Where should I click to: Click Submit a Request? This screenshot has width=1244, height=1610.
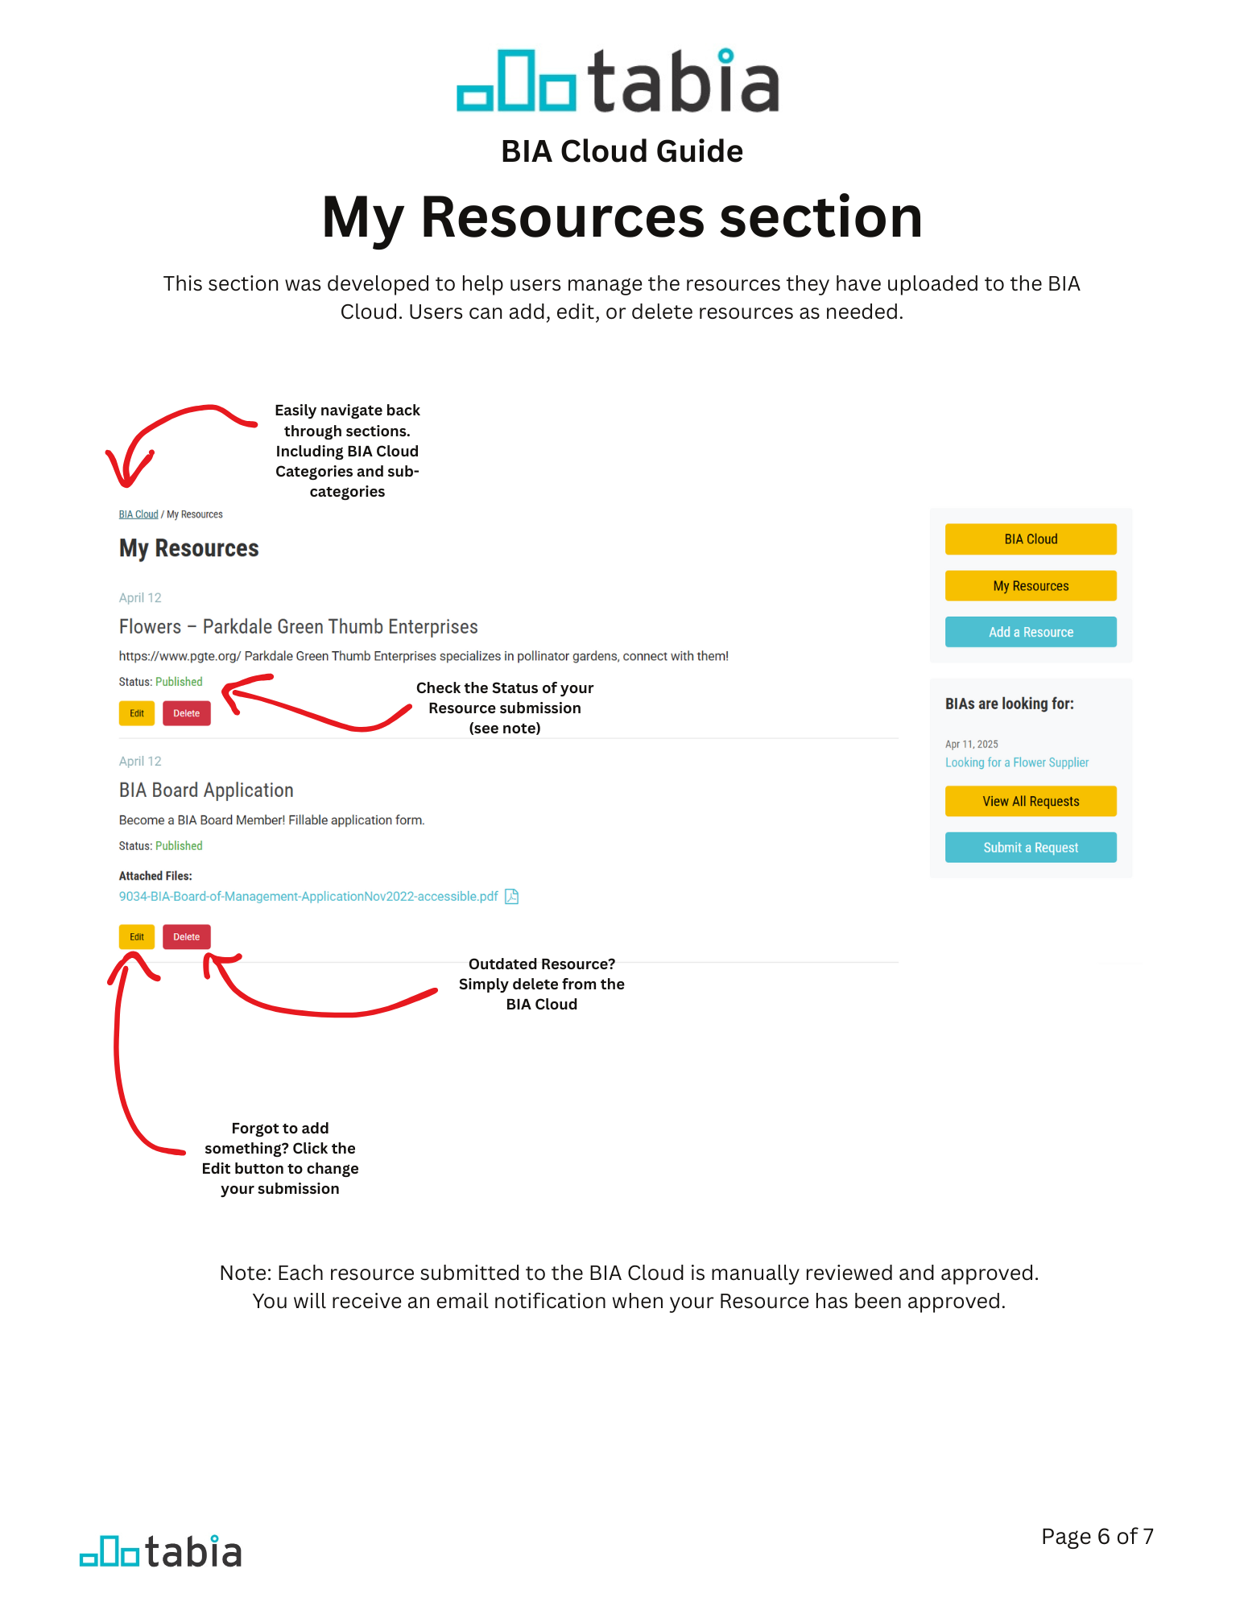pos(1030,847)
